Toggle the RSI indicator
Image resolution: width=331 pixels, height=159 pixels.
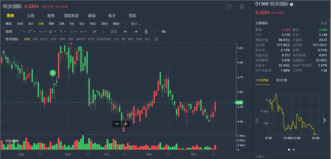click(x=54, y=39)
